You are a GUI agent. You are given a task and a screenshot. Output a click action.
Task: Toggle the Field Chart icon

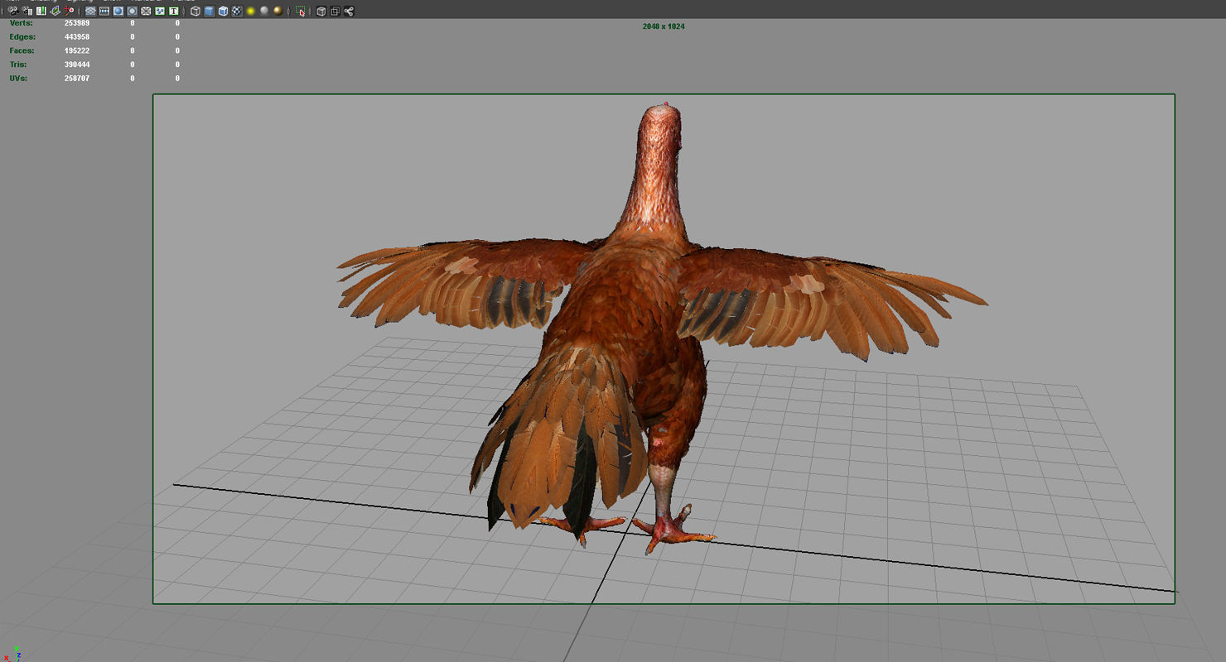(146, 11)
